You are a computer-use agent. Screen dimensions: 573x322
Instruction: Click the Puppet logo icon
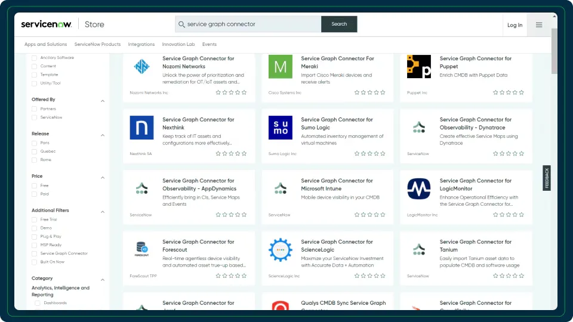point(419,66)
